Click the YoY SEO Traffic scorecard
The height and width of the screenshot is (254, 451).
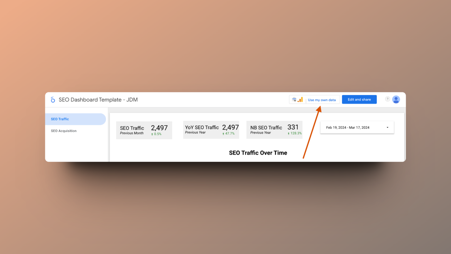pos(211,130)
